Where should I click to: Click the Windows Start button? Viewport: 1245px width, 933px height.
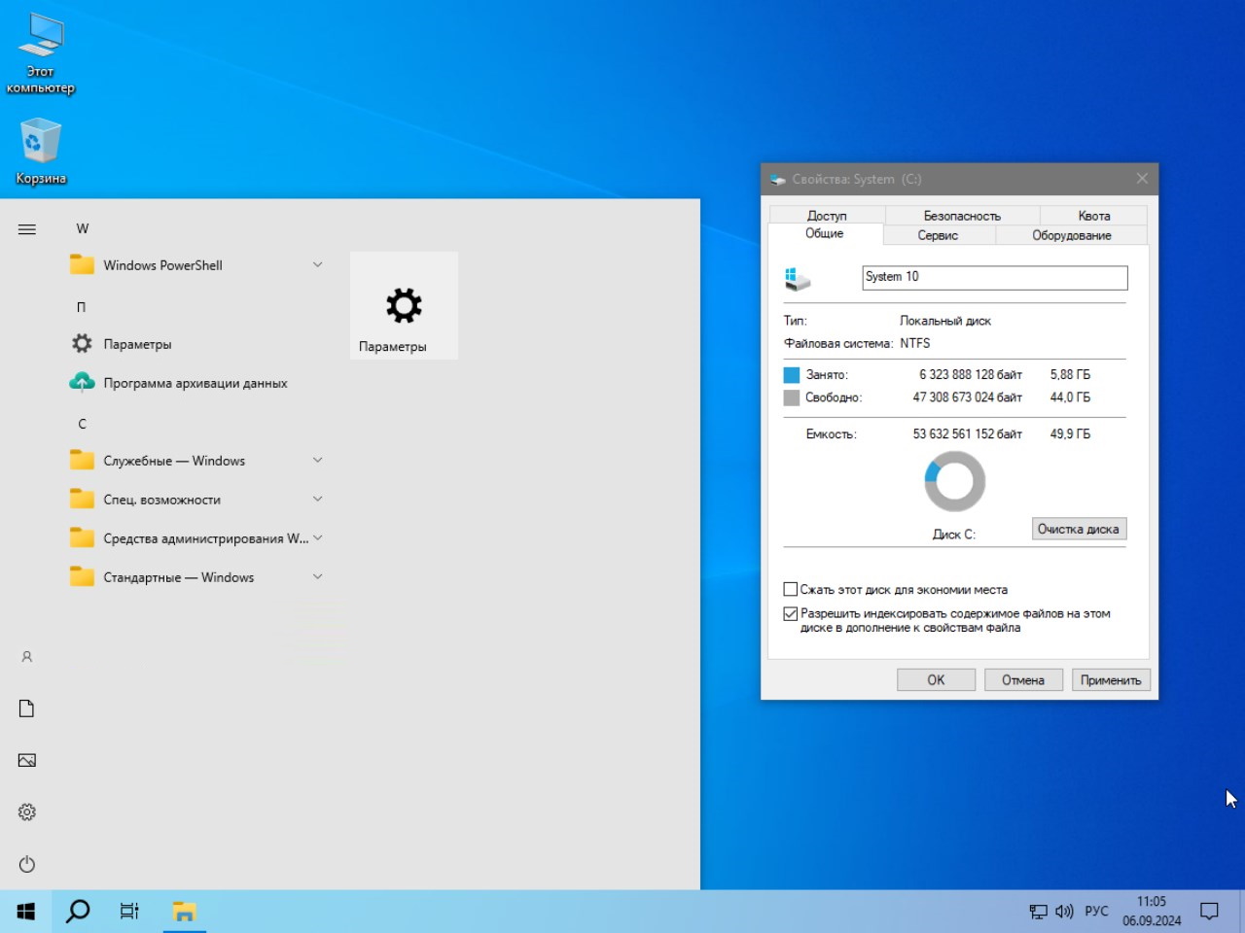26,911
